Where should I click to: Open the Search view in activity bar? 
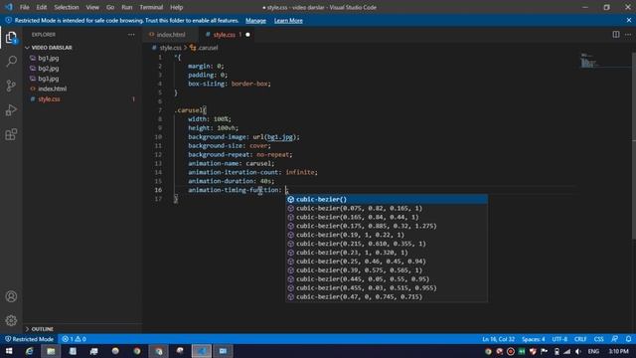click(11, 62)
